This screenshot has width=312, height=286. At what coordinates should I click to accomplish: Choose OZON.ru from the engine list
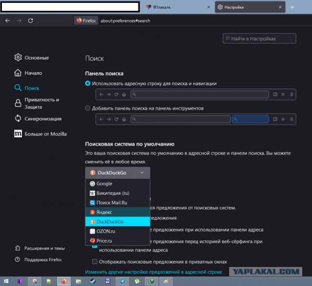point(117,231)
